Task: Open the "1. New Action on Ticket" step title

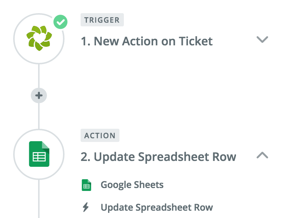Action: [147, 41]
